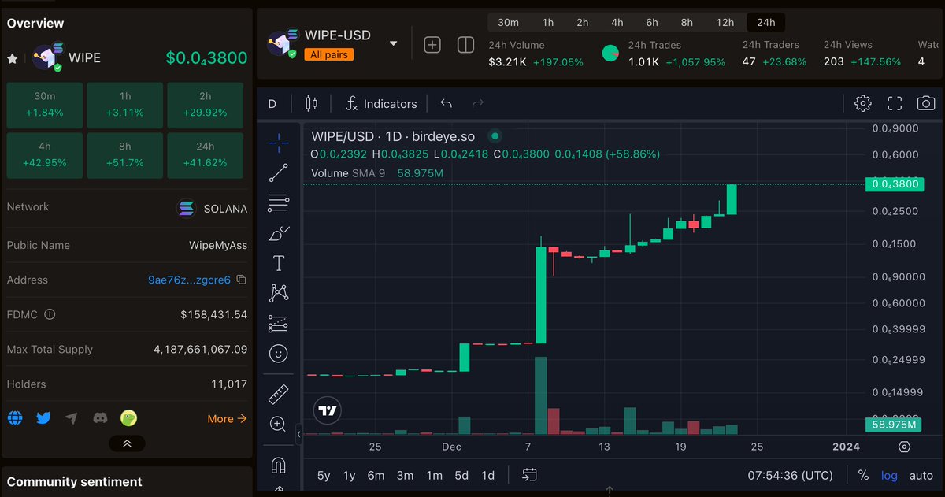This screenshot has height=497, width=945.
Task: Select the crosshair cursor tool
Action: pyautogui.click(x=278, y=143)
